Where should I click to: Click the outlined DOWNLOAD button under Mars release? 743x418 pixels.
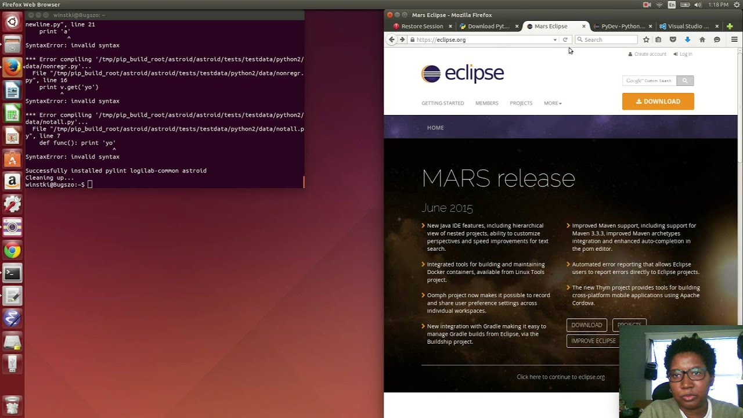coord(587,325)
